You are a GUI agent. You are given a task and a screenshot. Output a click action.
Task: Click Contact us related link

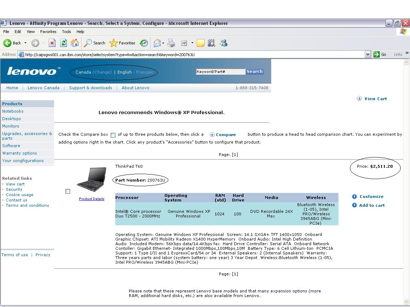click(16, 200)
